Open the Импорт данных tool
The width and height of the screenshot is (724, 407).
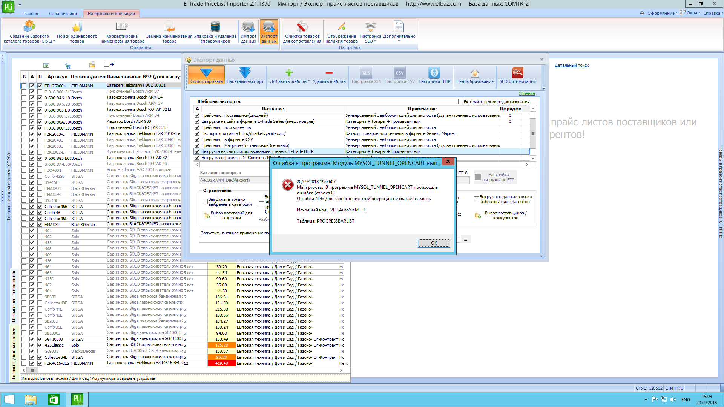248,32
